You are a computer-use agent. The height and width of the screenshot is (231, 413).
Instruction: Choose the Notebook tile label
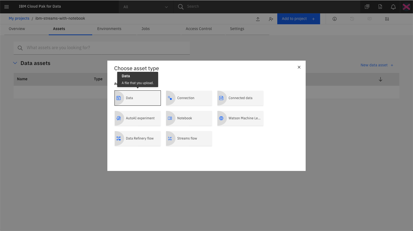tap(185, 118)
